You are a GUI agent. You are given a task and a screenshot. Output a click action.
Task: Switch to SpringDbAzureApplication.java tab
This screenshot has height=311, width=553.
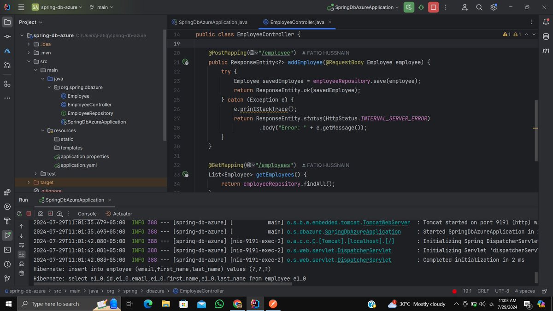coord(210,22)
